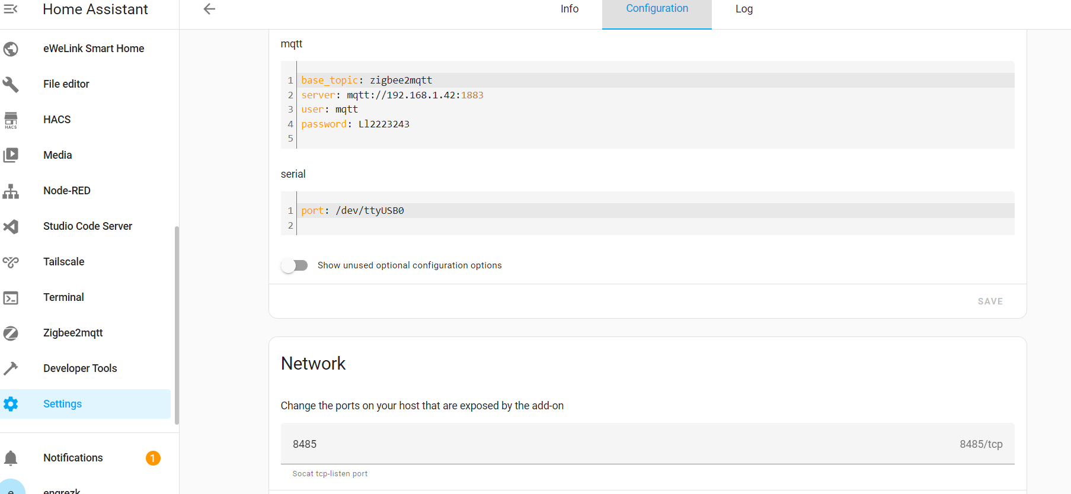Click the HACS store icon
This screenshot has width=1071, height=494.
11,120
